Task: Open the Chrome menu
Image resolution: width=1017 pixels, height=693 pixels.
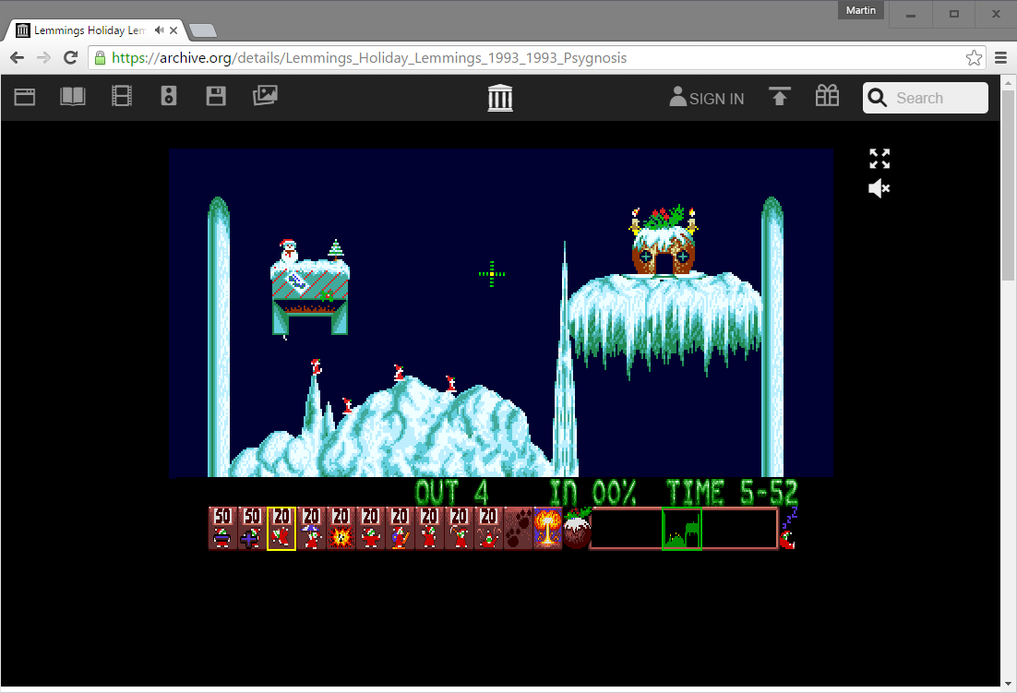Action: 1000,58
